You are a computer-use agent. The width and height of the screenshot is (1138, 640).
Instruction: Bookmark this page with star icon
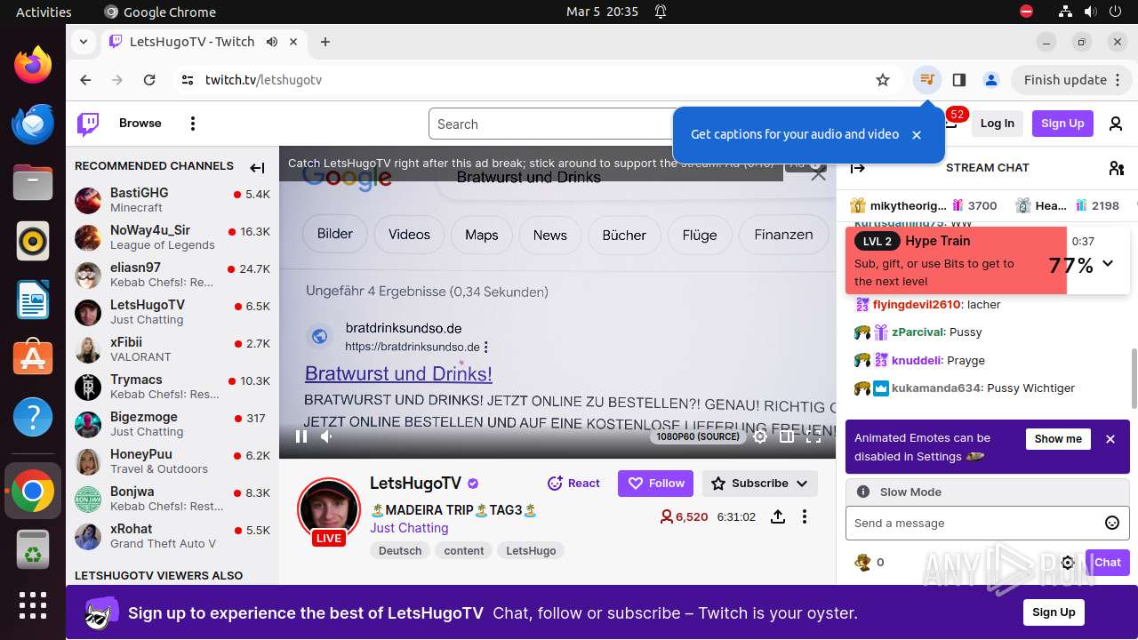(x=883, y=80)
